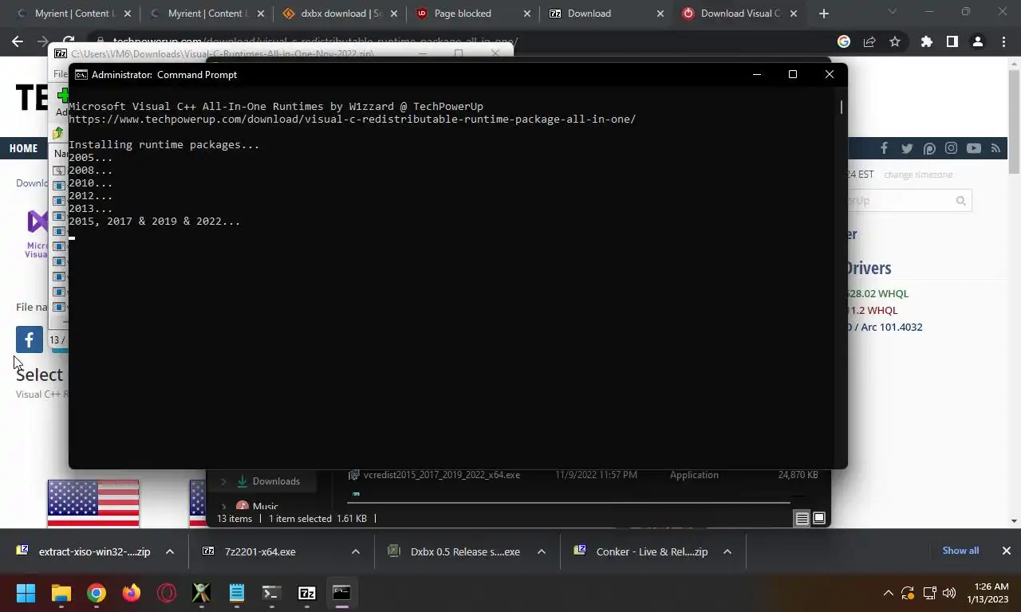Toggle Chrome side panel
Screen dimensions: 1021x612
tap(952, 41)
